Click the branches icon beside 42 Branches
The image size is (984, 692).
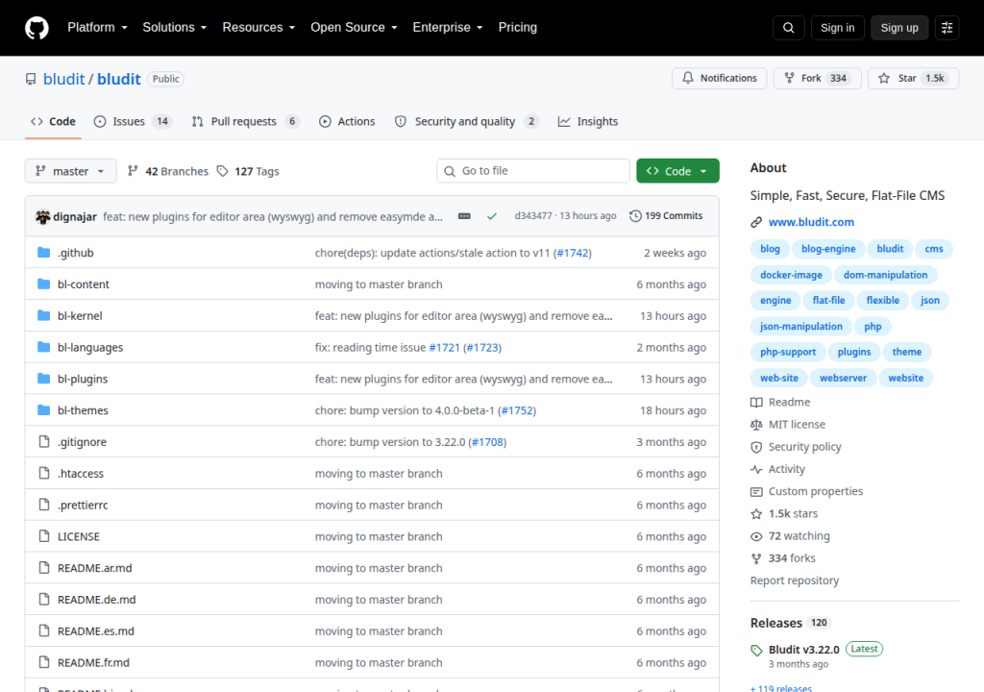pyautogui.click(x=133, y=171)
